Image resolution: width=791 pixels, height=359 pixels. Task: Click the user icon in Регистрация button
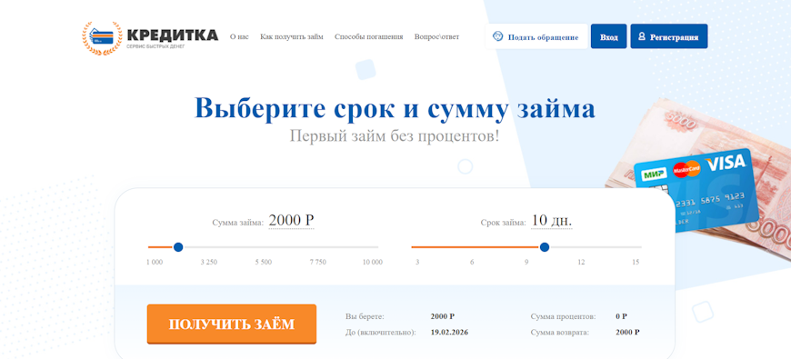coord(642,36)
